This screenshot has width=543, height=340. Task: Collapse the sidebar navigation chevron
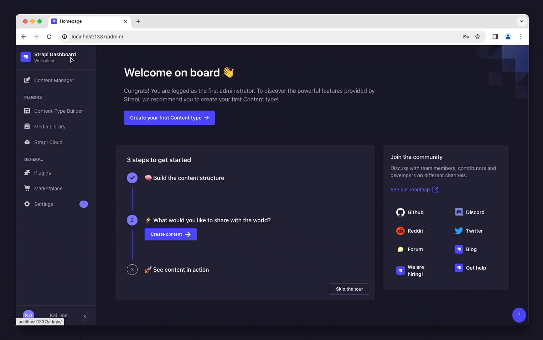[85, 316]
